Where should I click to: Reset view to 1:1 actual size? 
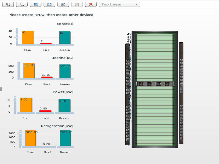(36, 4)
